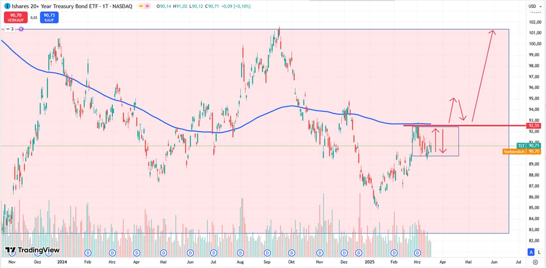The image size is (546, 268).
Task: Click the spread value 0,03
Action: (x=34, y=17)
